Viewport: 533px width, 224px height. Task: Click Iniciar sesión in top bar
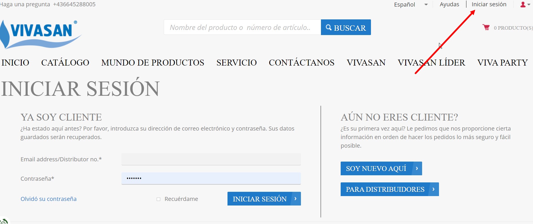pyautogui.click(x=489, y=4)
